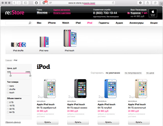Go back with Safari's back arrow
The width and height of the screenshot is (163, 126).
[x=15, y=3]
